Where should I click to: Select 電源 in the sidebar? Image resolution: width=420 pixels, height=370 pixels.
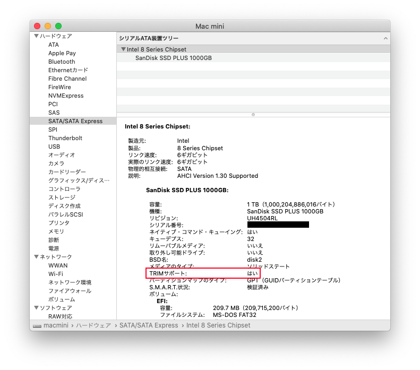pyautogui.click(x=54, y=248)
